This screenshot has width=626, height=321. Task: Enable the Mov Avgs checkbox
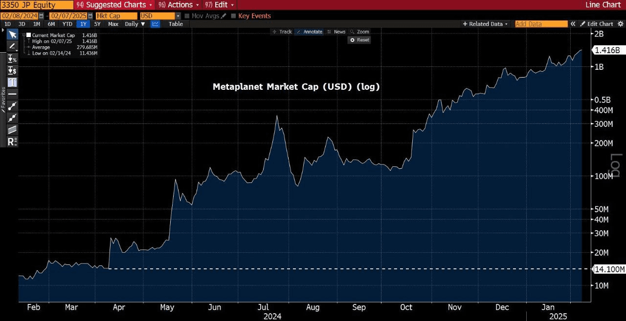[188, 16]
